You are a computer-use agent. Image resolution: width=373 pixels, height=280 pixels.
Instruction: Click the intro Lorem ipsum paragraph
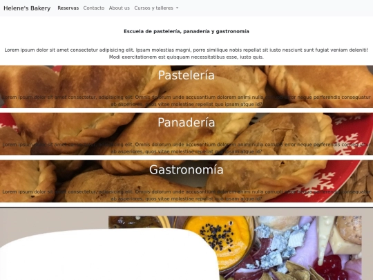pos(186,53)
